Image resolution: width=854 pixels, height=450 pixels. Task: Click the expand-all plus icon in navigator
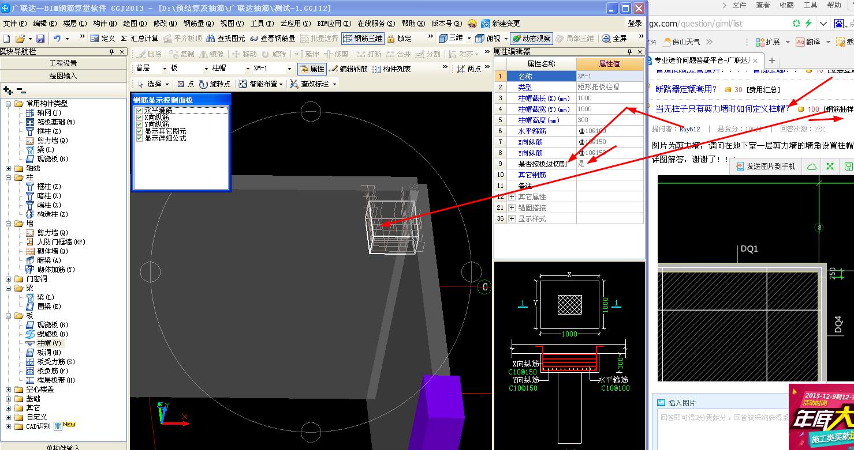[x=8, y=90]
